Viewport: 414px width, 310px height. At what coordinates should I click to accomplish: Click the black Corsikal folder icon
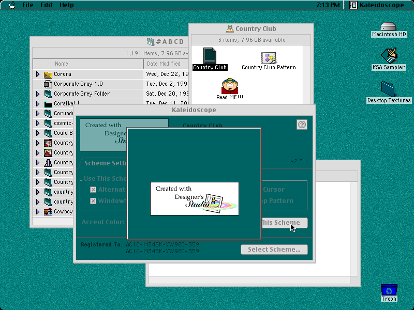click(48, 104)
